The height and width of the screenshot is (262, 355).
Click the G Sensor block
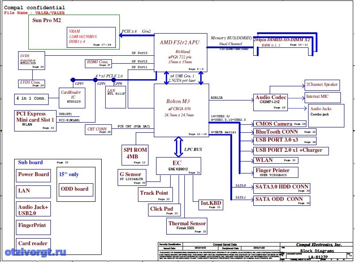click(x=132, y=177)
